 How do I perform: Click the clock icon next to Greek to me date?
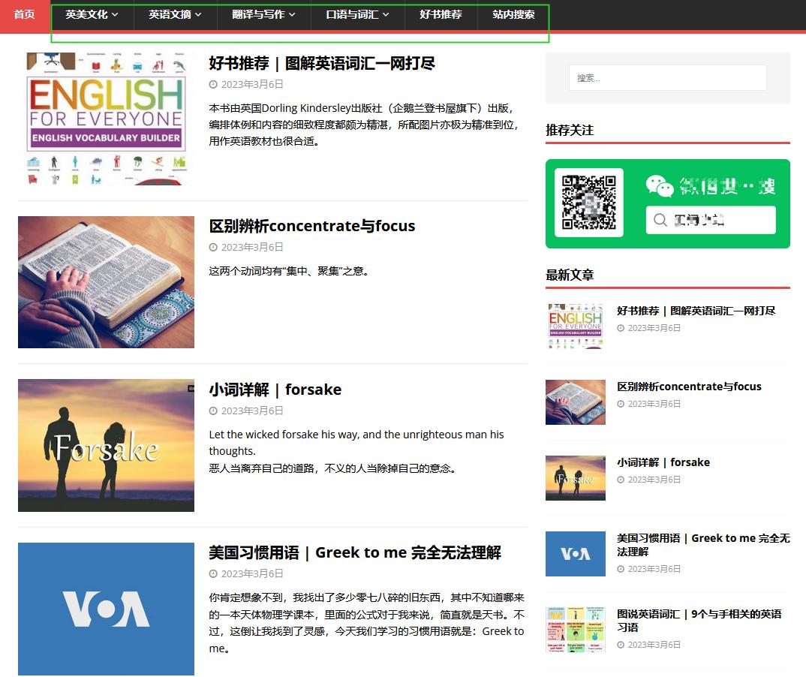click(x=213, y=573)
